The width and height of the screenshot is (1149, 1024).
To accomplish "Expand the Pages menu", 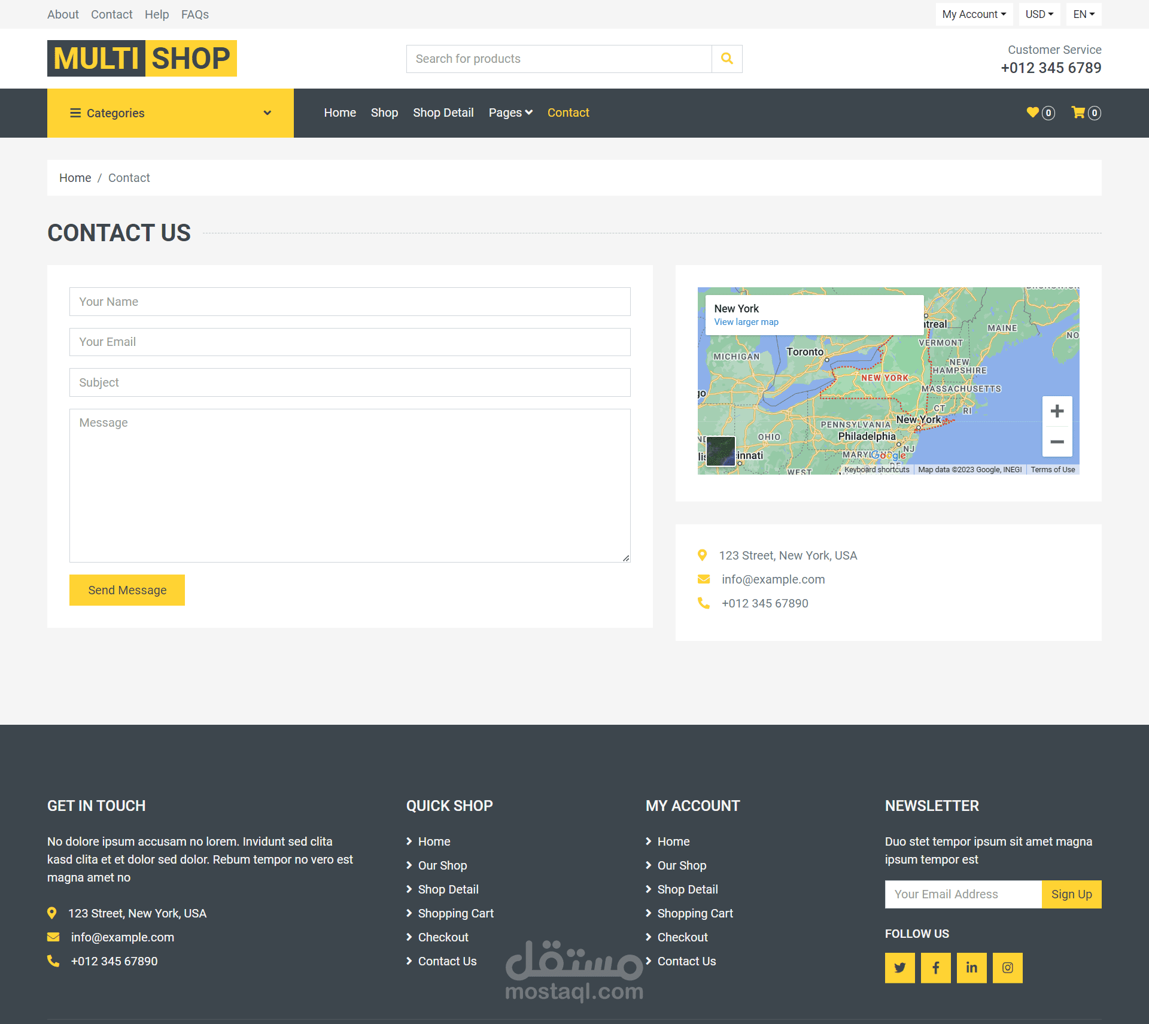I will (510, 113).
